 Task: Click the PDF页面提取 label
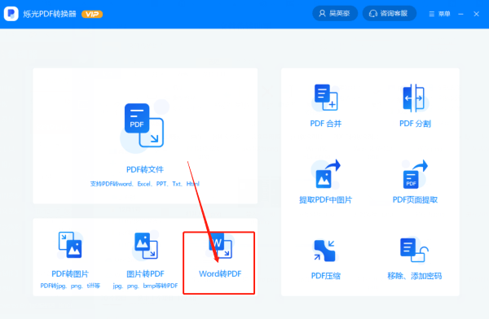pyautogui.click(x=415, y=199)
